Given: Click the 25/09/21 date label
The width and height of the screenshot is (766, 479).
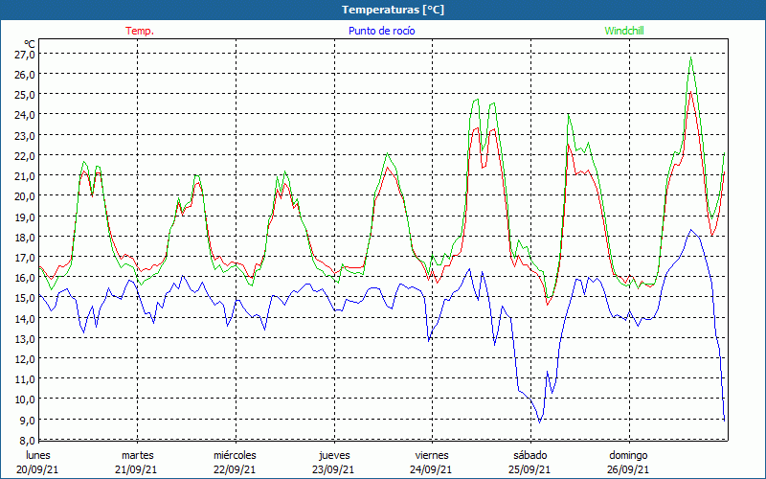Looking at the screenshot, I should 529,469.
